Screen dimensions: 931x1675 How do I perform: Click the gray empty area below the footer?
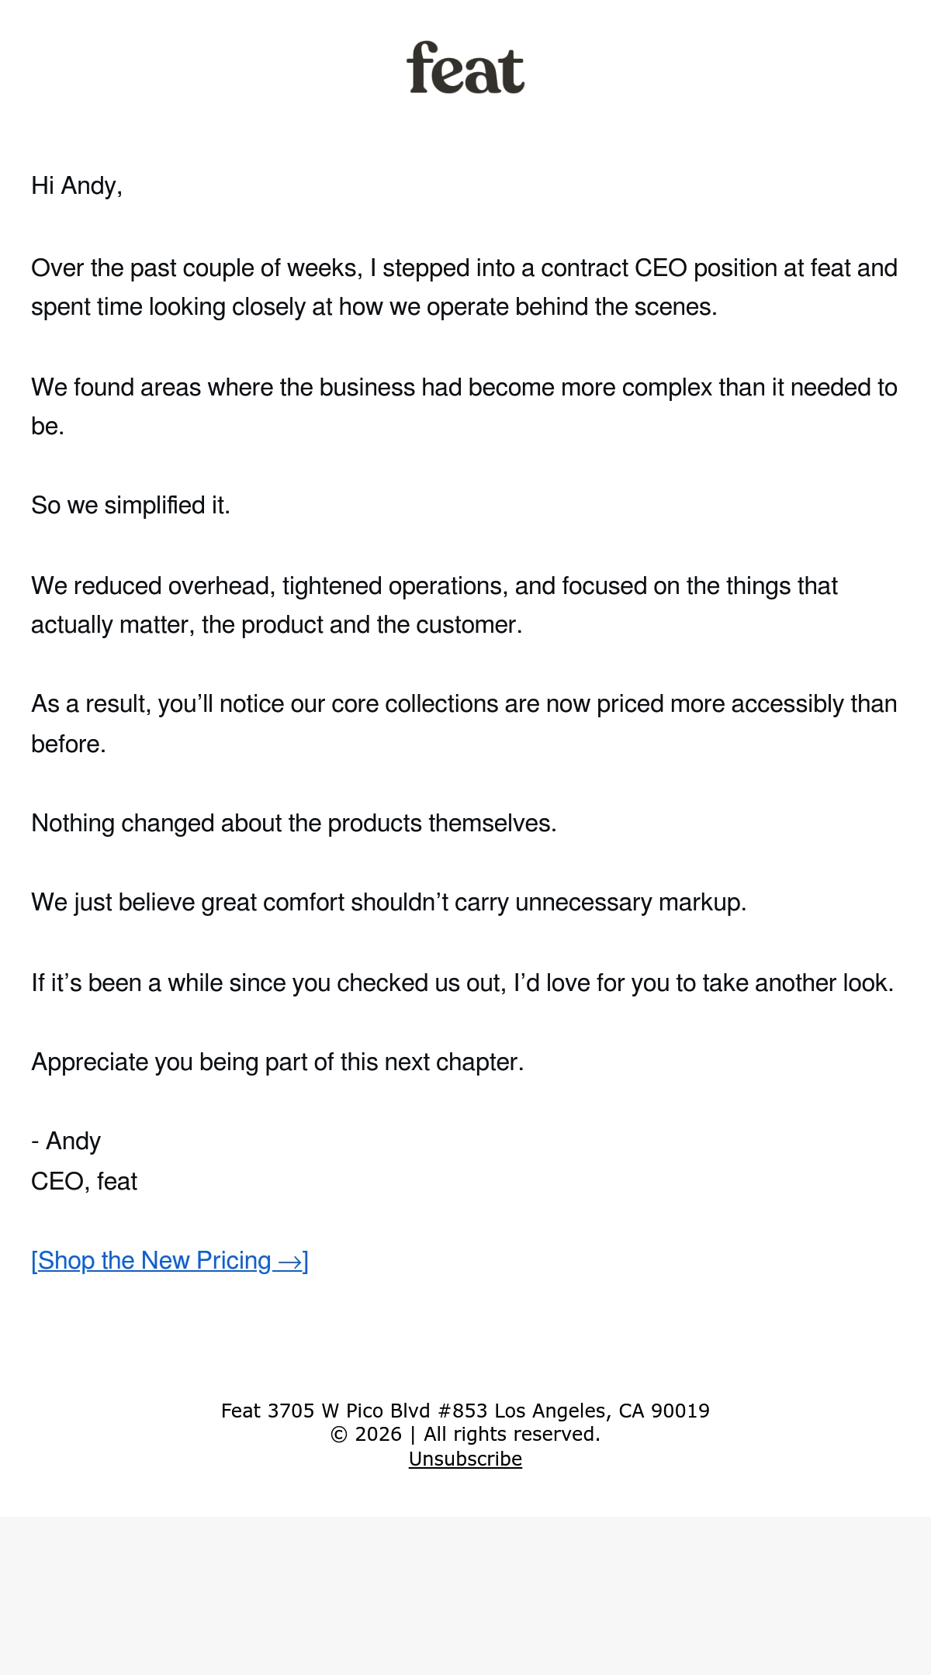click(x=465, y=1596)
